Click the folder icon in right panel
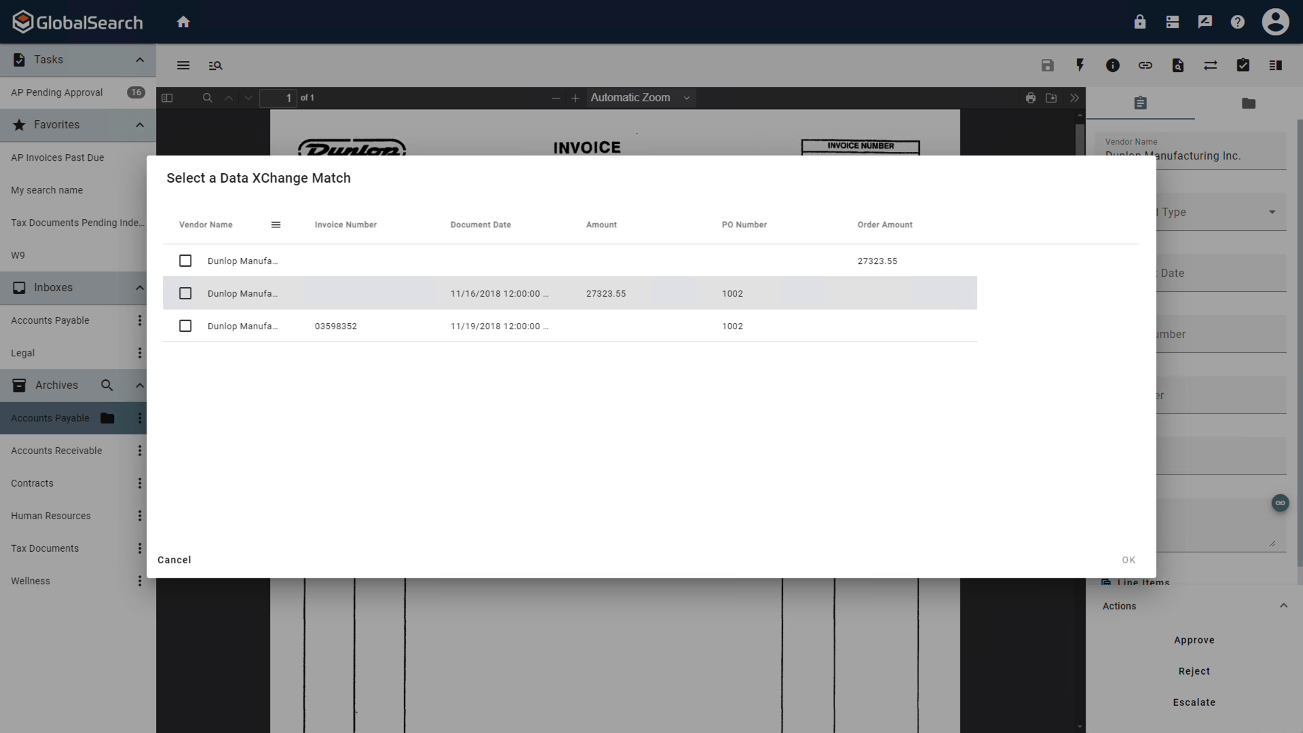Screen dimensions: 1303x733 pyautogui.click(x=1249, y=103)
